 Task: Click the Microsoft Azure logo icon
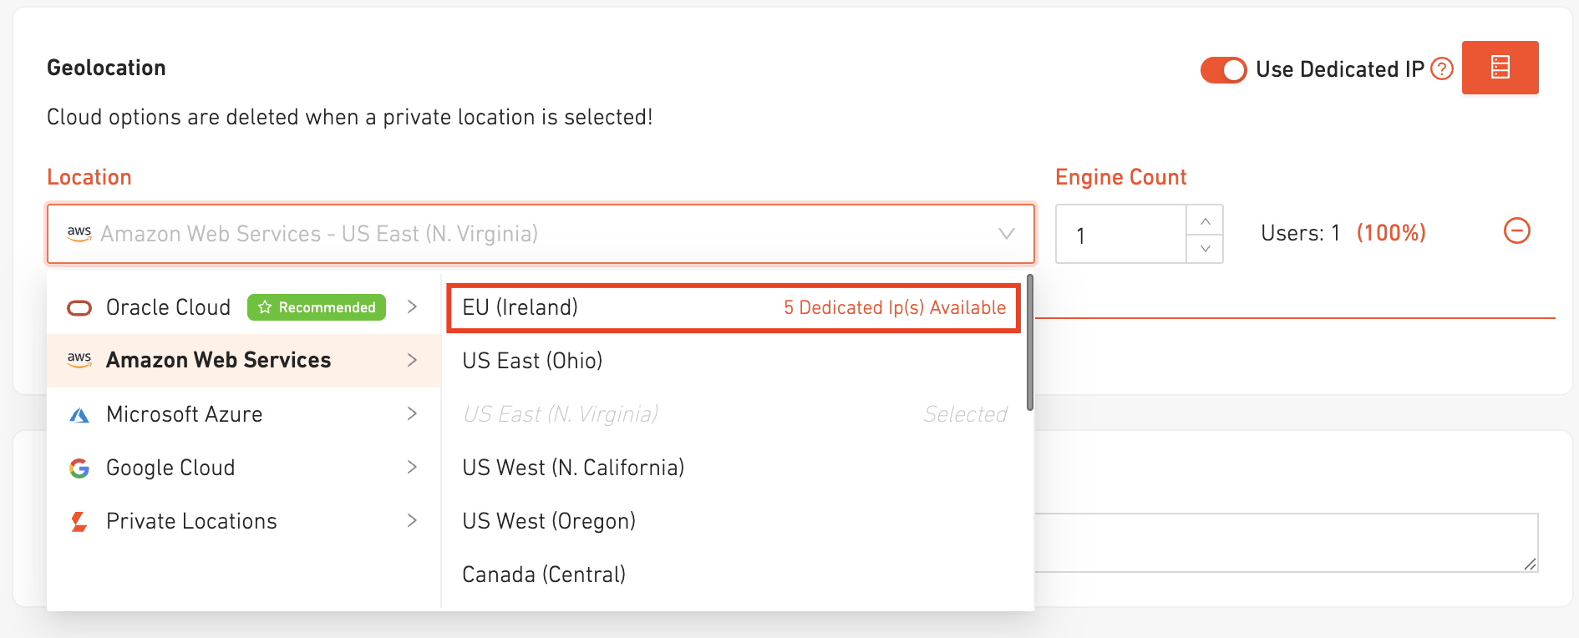pyautogui.click(x=79, y=415)
